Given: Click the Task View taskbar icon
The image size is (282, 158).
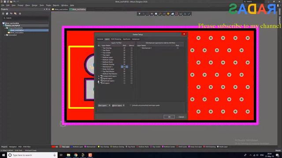Looking at the screenshot, I should 61,155.
